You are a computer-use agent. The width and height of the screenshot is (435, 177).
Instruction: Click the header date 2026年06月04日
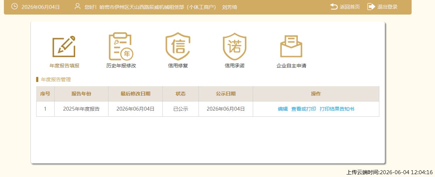coord(40,7)
